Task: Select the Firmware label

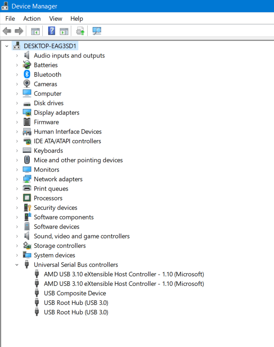Action: tap(46, 122)
